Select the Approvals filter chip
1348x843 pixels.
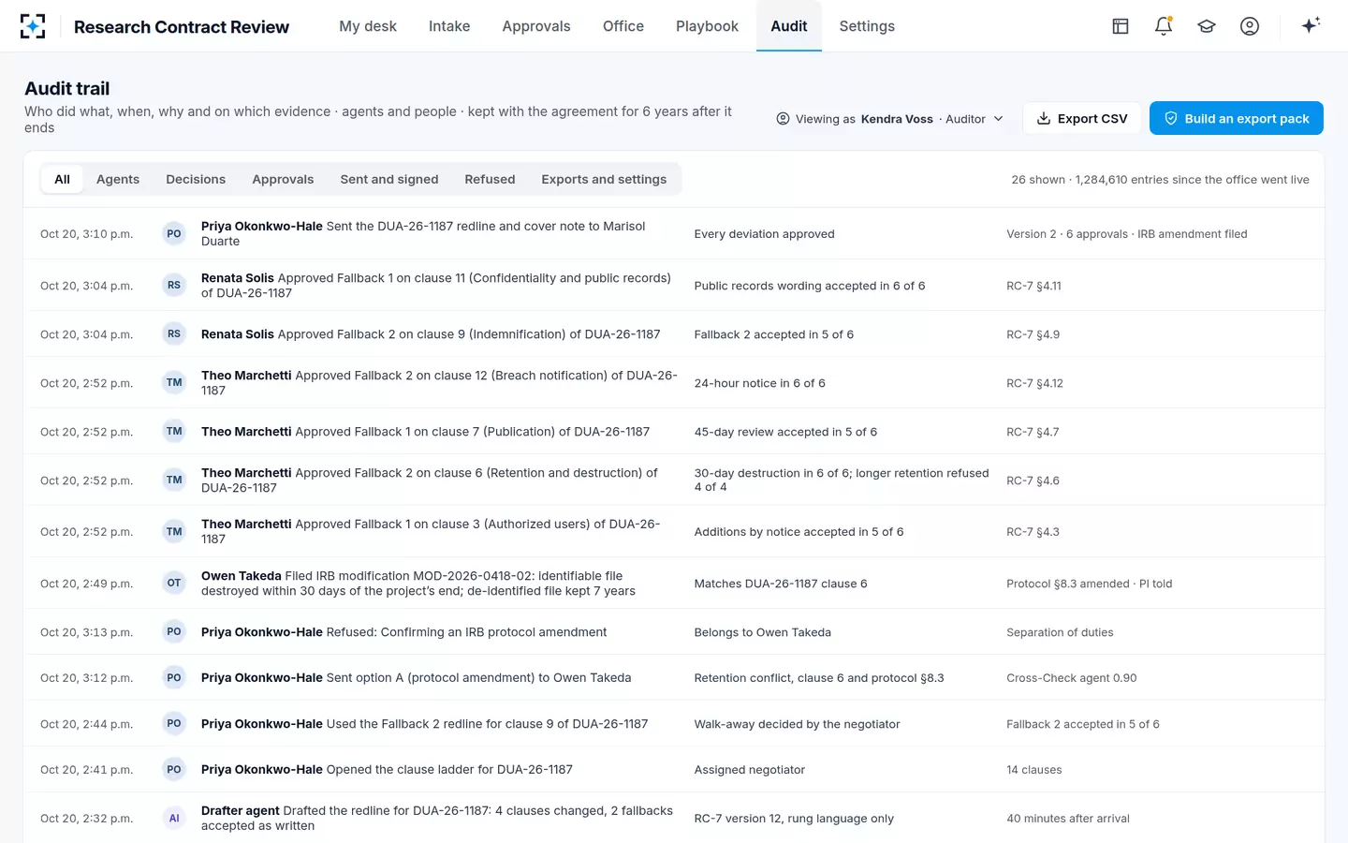pos(283,179)
